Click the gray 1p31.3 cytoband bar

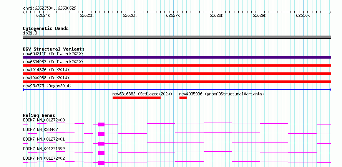tap(177, 37)
